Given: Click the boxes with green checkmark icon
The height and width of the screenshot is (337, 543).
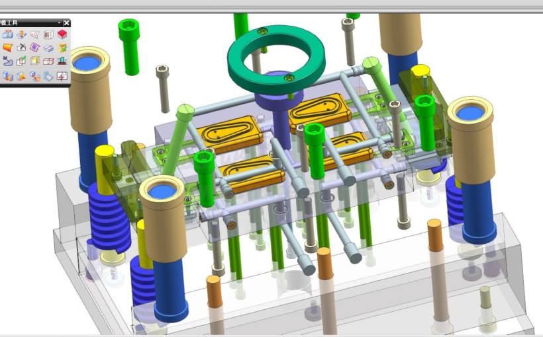Looking at the screenshot, I should point(21,61).
